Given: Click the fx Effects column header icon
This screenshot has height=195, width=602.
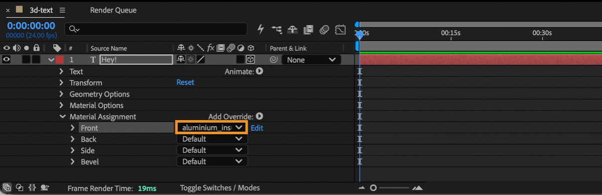Looking at the screenshot, I should (211, 48).
